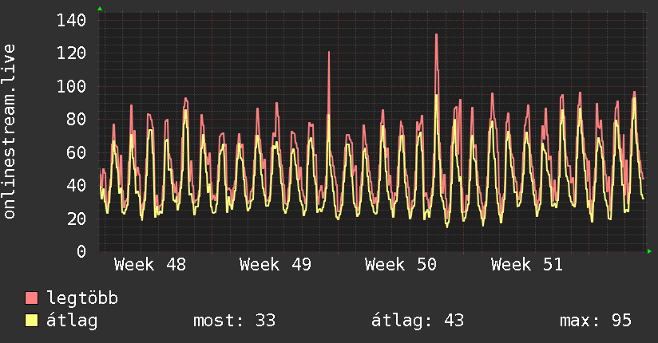Click the tallest red peak in Week 50
658x343 pixels.
click(x=436, y=36)
